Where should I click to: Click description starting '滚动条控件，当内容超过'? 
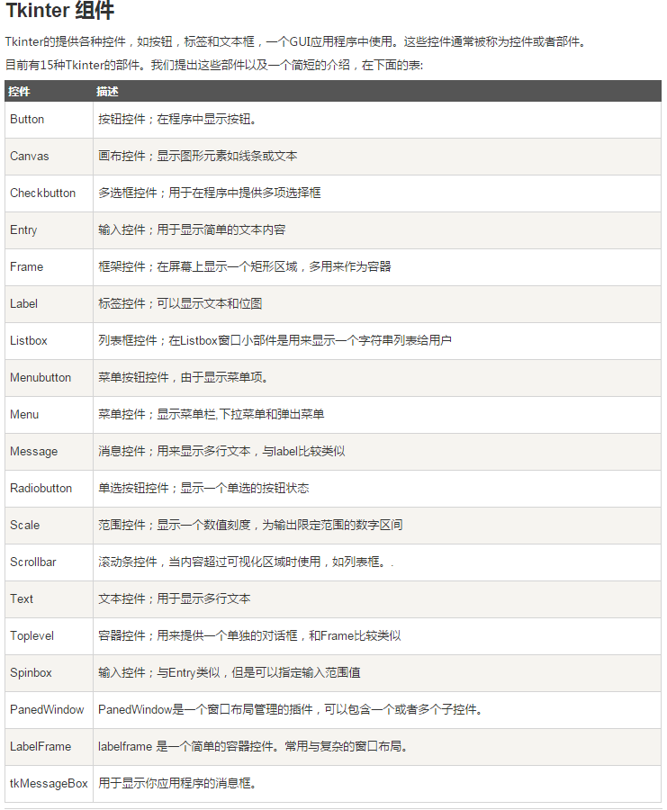[246, 562]
